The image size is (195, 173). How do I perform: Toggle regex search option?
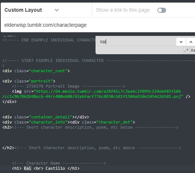coord(186,50)
